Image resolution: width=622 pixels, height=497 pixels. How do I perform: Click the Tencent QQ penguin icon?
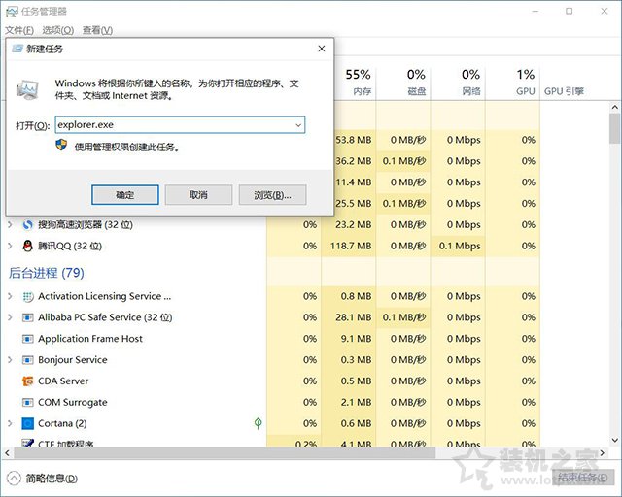27,247
